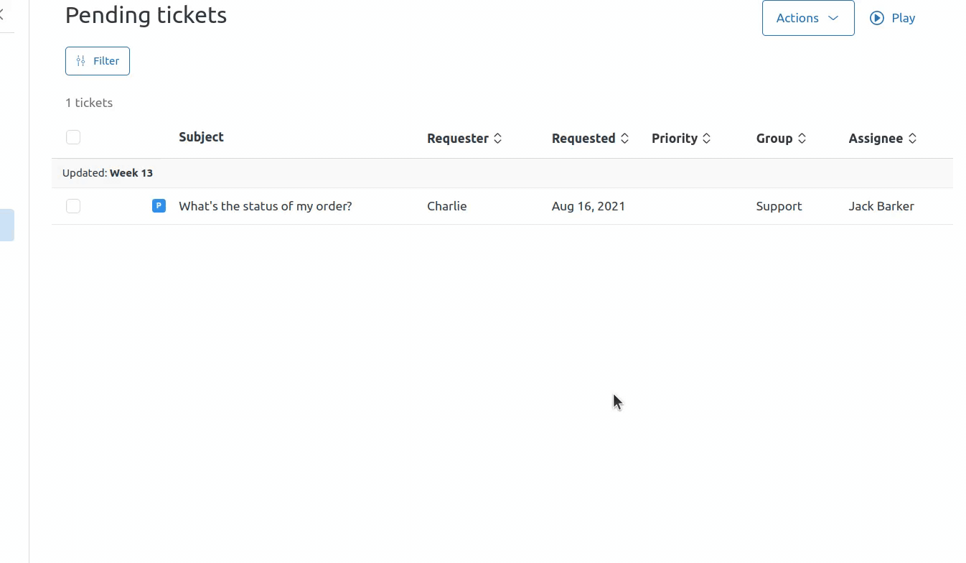Open the Actions dropdown menu
The width and height of the screenshot is (966, 563).
coord(797,18)
